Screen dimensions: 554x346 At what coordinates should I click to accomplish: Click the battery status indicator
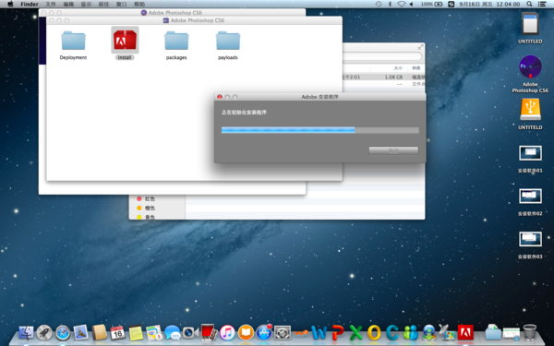(x=432, y=4)
